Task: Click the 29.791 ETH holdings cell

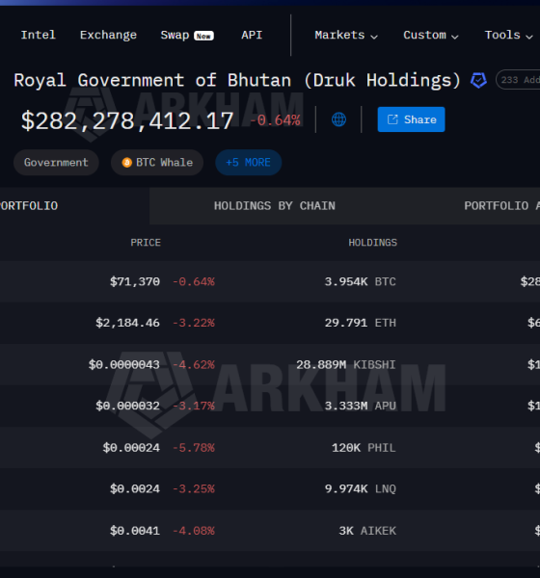Action: pos(361,323)
